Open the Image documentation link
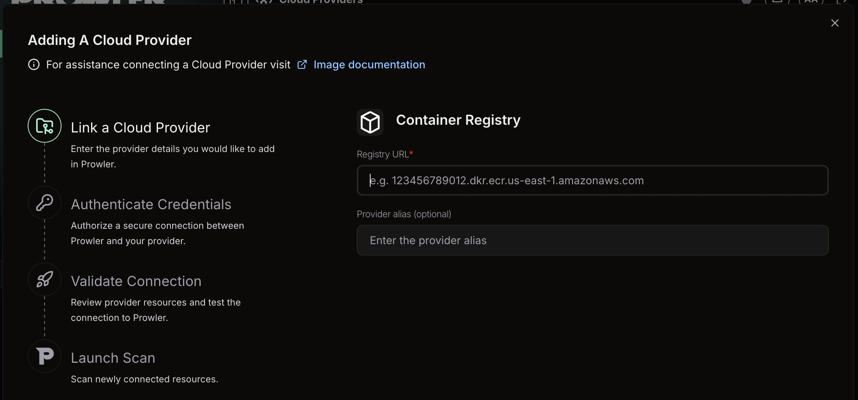Screen dimensions: 858x400 [369, 64]
